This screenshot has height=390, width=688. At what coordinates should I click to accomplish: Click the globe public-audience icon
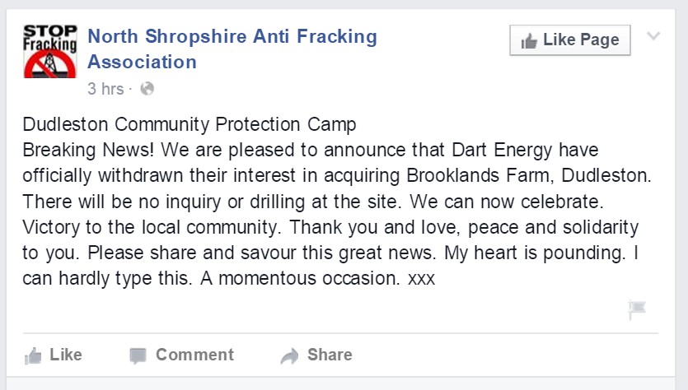pyautogui.click(x=147, y=89)
